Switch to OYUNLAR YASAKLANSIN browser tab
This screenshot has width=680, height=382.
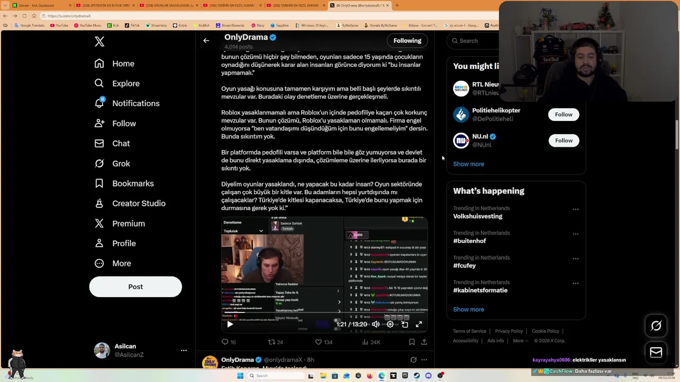point(169,5)
